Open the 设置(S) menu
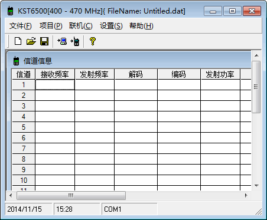 tap(111, 26)
